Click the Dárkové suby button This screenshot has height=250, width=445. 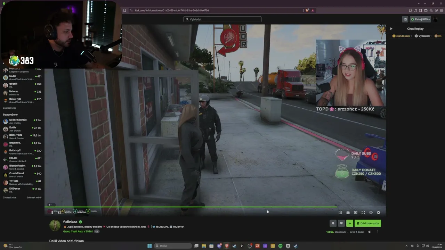368,223
